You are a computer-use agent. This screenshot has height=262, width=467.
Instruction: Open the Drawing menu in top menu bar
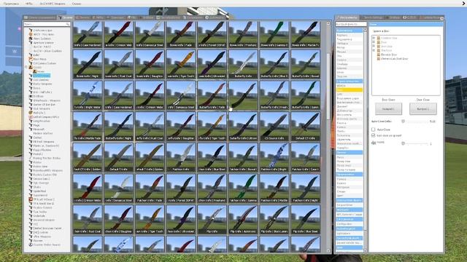11,4
